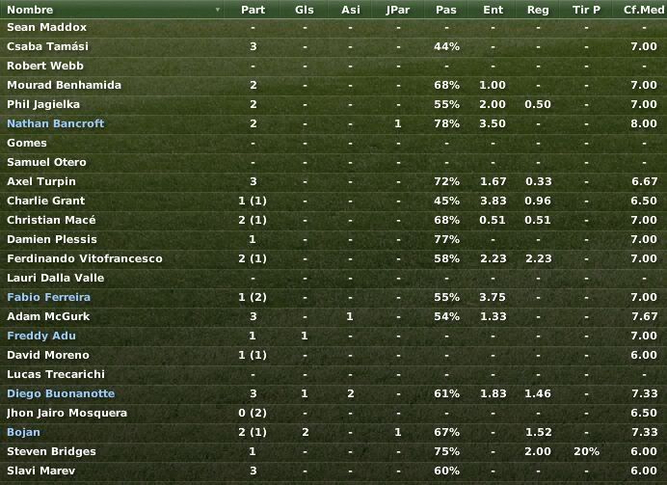Select Phil Jagielka row
The height and width of the screenshot is (485, 667).
(333, 104)
